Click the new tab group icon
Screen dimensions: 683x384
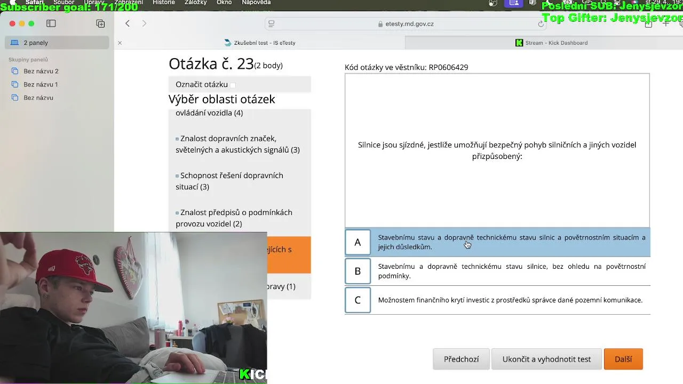pos(100,23)
